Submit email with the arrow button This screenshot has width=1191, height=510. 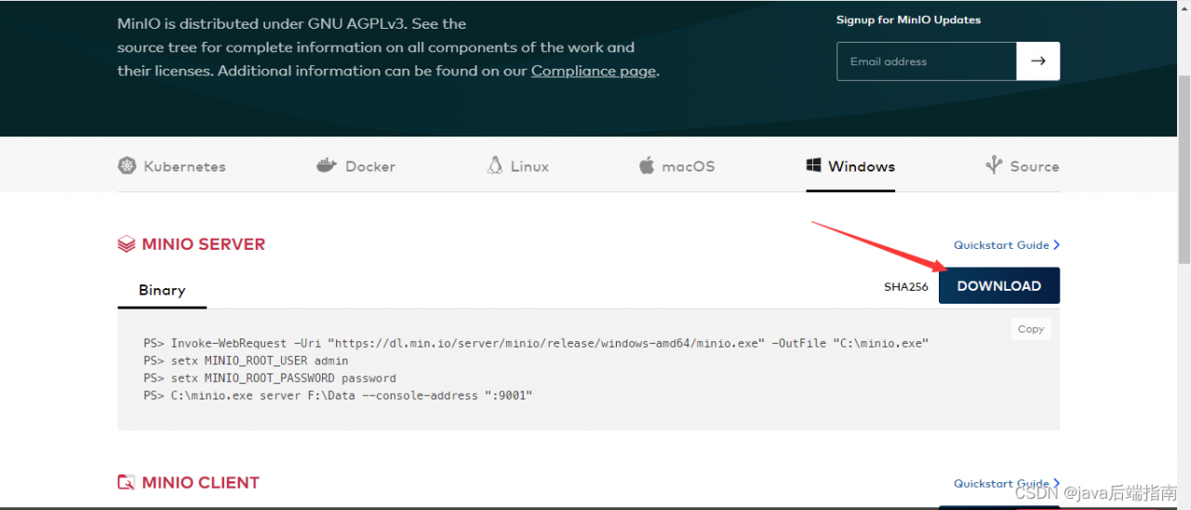click(x=1038, y=61)
